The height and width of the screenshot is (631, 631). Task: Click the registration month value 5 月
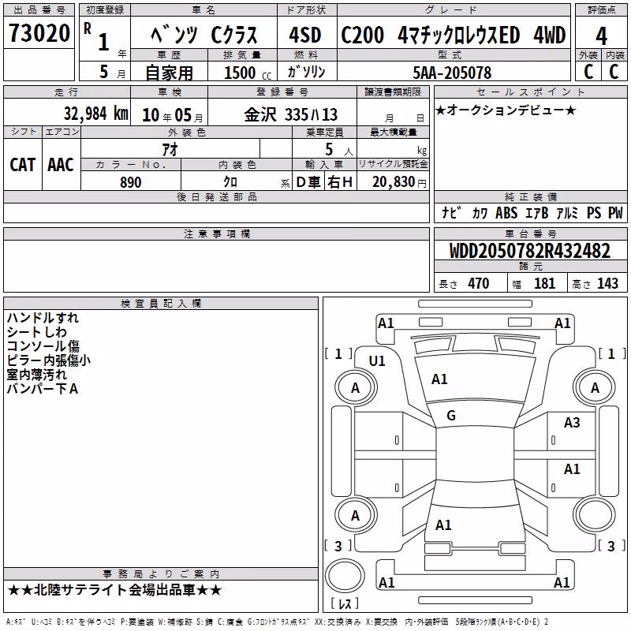112,72
